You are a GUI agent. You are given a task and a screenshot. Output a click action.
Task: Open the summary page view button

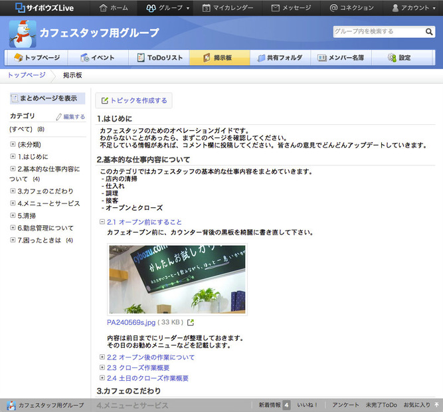(x=47, y=98)
